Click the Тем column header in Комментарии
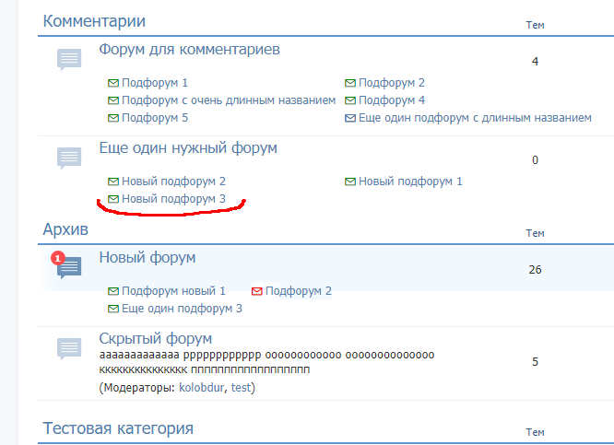614x445 pixels. click(535, 25)
